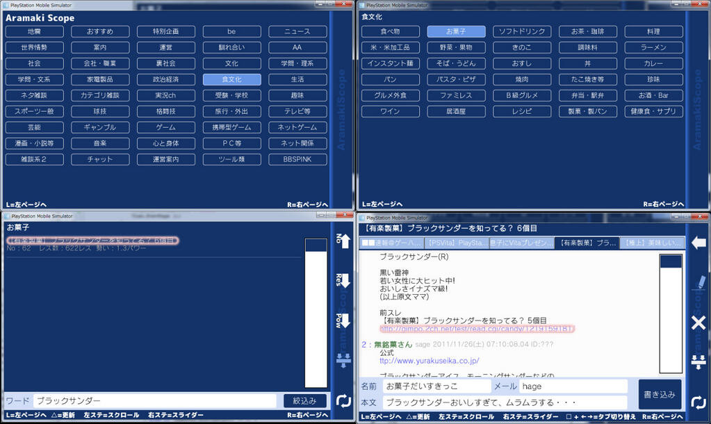Focus the 名前 name field

436,386
